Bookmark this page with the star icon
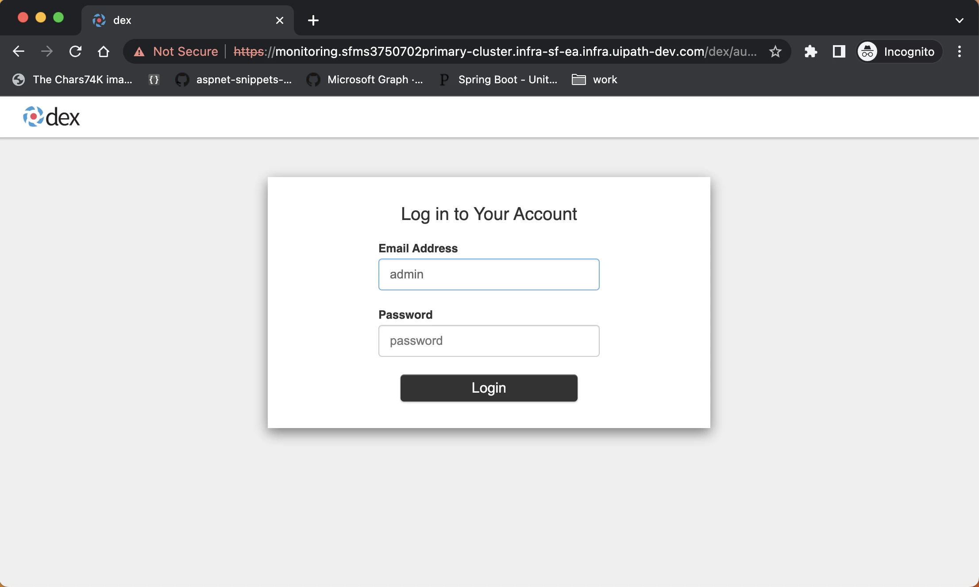The width and height of the screenshot is (979, 587). (x=775, y=51)
